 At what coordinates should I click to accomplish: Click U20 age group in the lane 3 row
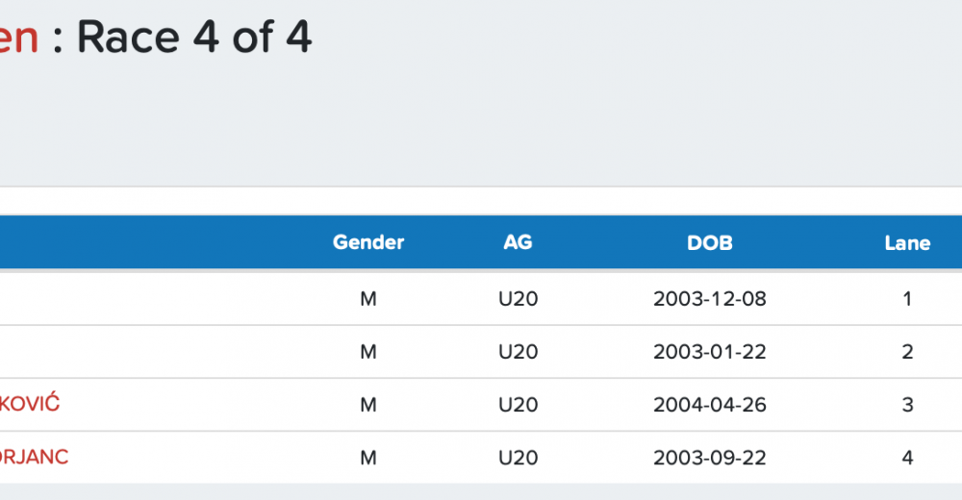(x=518, y=405)
